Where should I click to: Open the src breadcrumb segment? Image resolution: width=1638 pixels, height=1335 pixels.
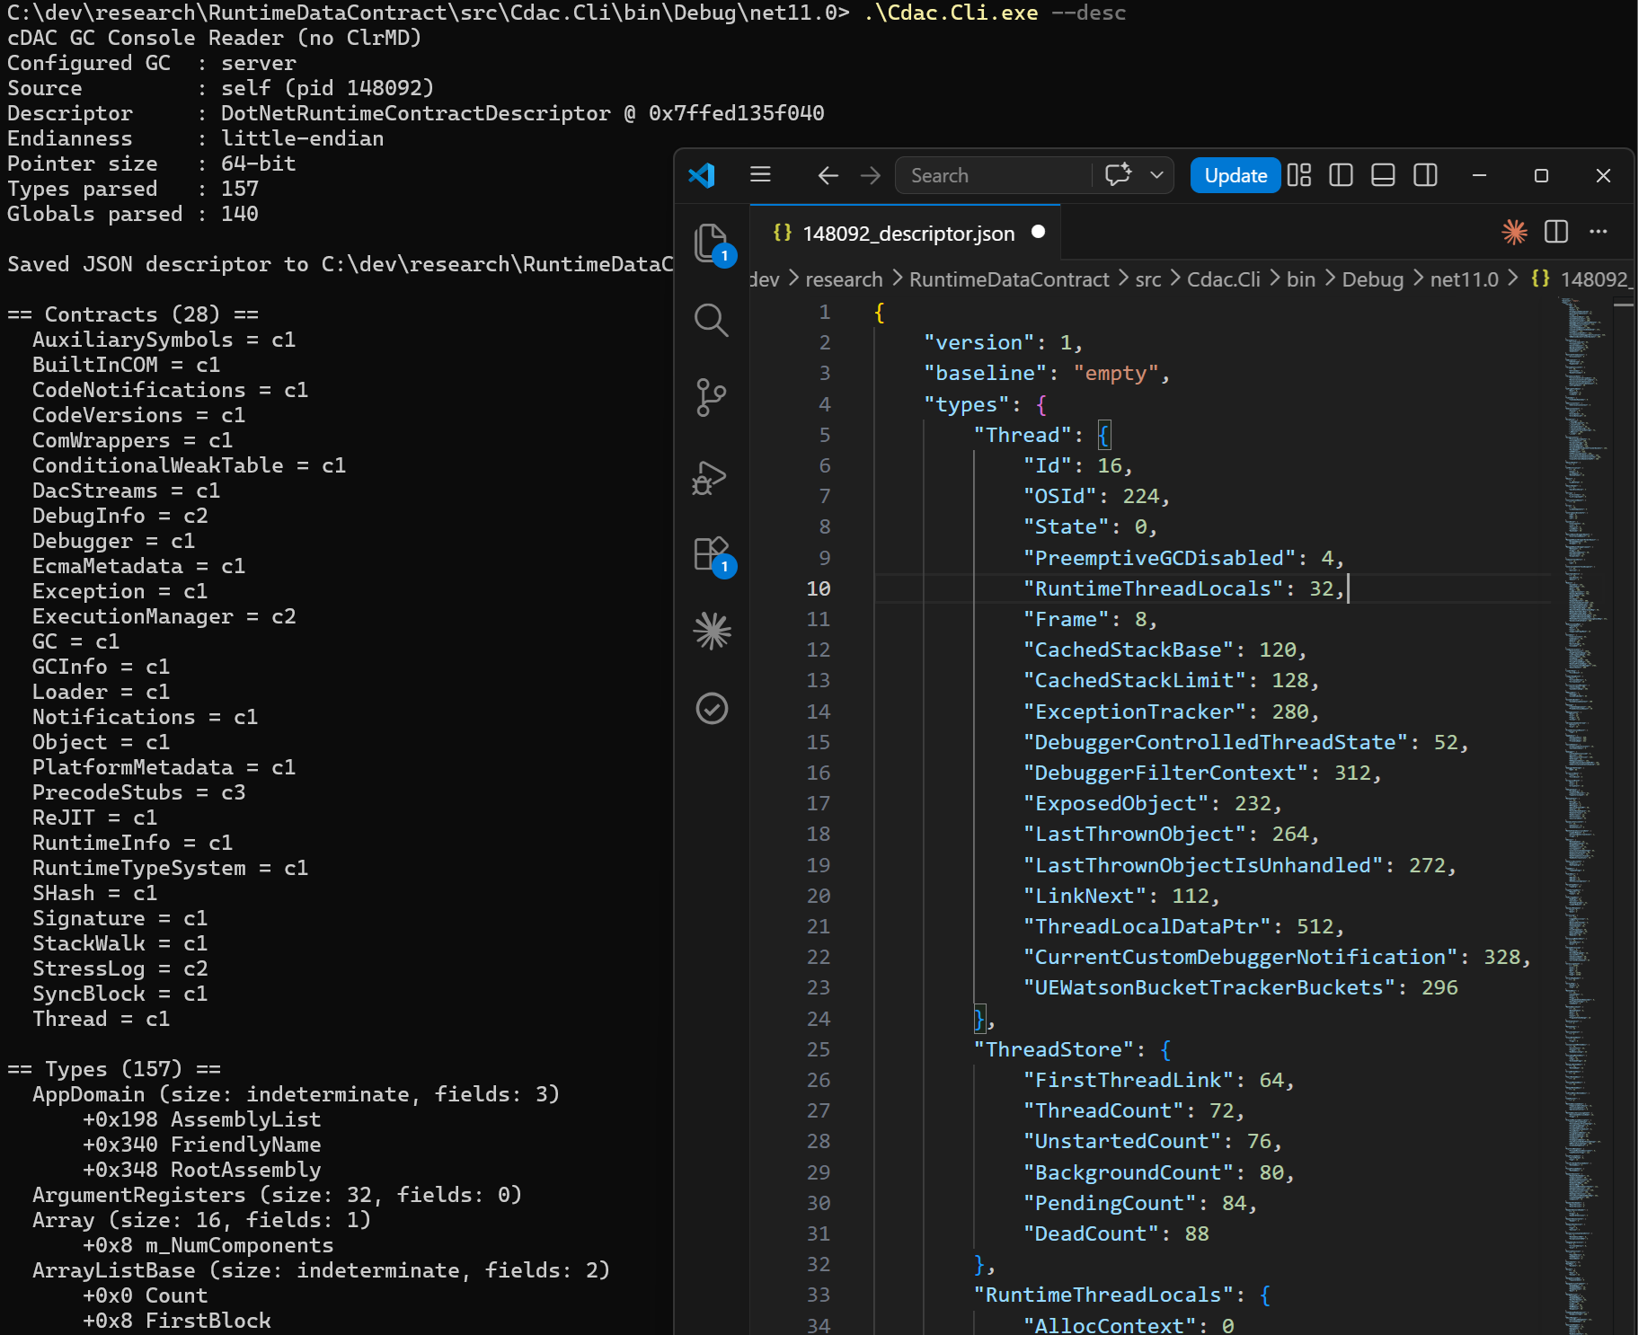(1148, 279)
